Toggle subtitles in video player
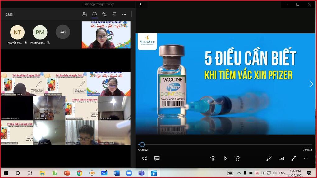This screenshot has height=178, width=317. pos(157,158)
